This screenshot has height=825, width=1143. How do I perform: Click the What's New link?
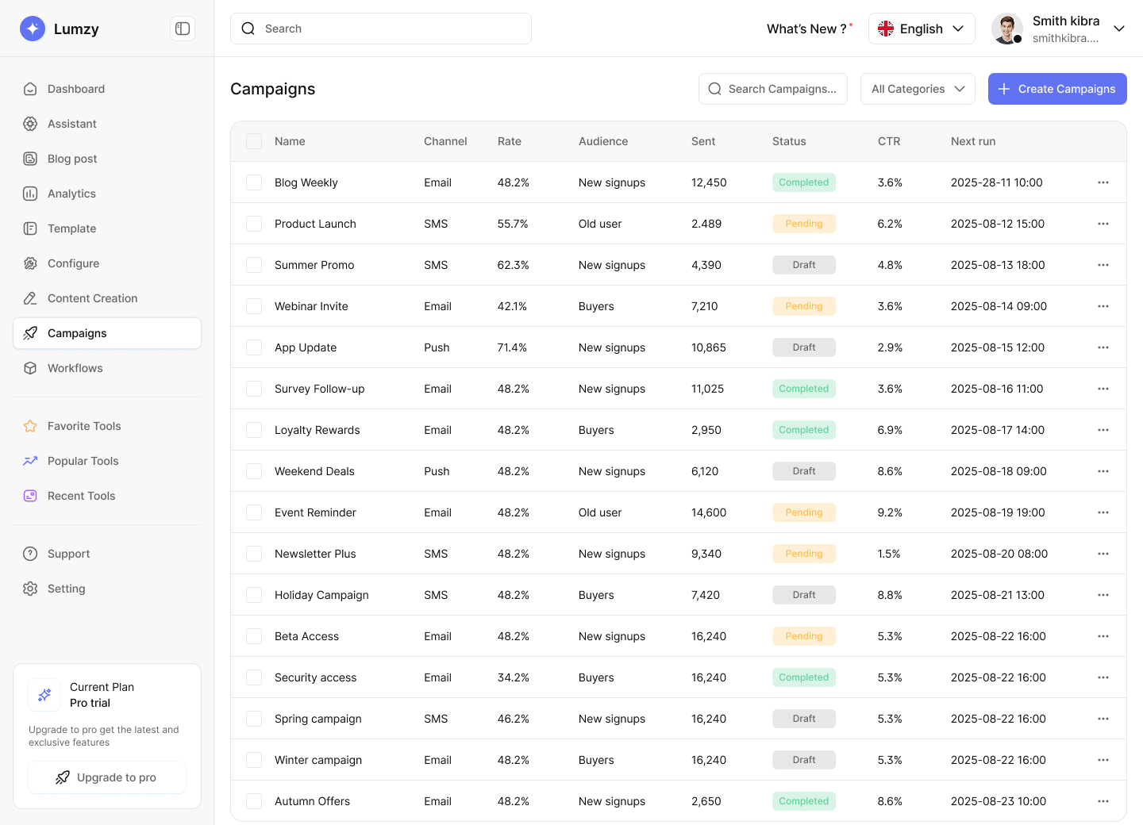806,29
